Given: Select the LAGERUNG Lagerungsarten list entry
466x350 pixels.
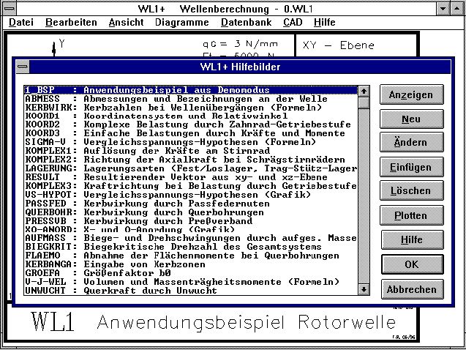Looking at the screenshot, I should tap(190, 168).
